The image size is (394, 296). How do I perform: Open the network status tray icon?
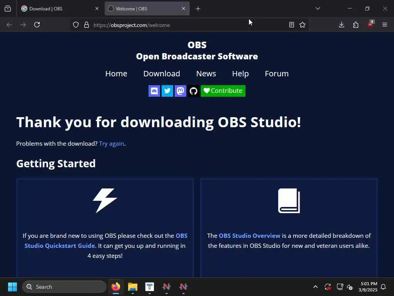[340, 287]
